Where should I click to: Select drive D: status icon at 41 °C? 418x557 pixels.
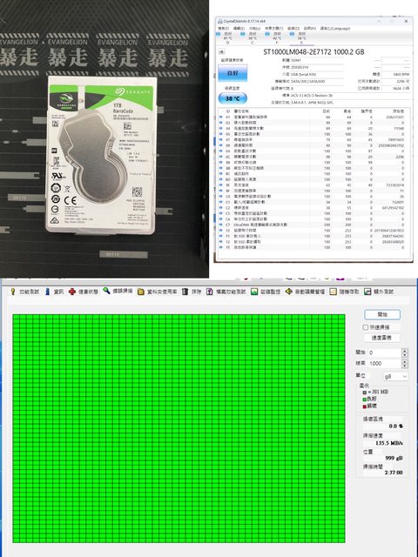coord(219,34)
